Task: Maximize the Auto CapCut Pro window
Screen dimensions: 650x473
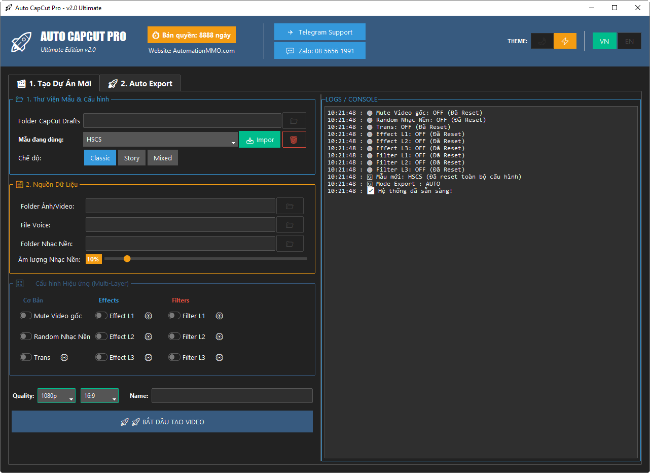Action: point(615,8)
